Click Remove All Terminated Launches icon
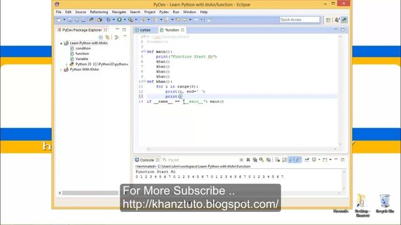The height and width of the screenshot is (225, 401). click(x=255, y=160)
